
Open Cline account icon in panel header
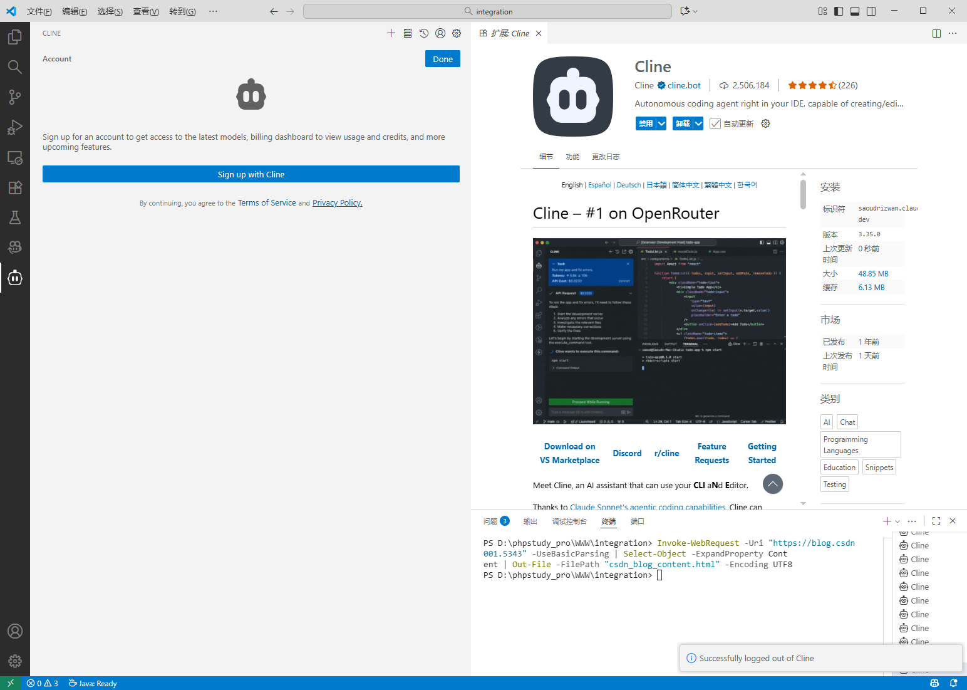tap(440, 33)
